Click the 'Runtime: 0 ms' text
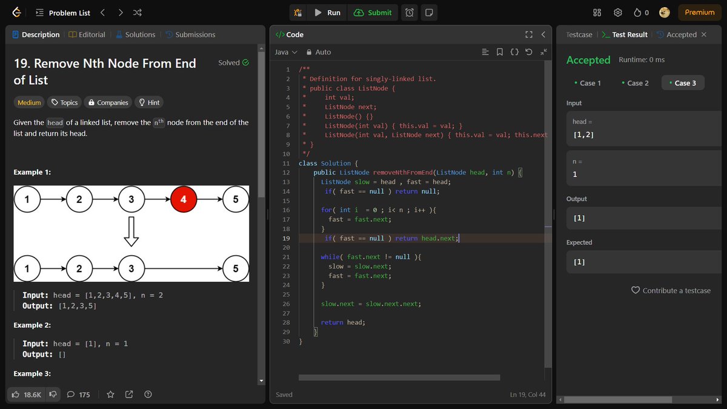 [x=642, y=59]
